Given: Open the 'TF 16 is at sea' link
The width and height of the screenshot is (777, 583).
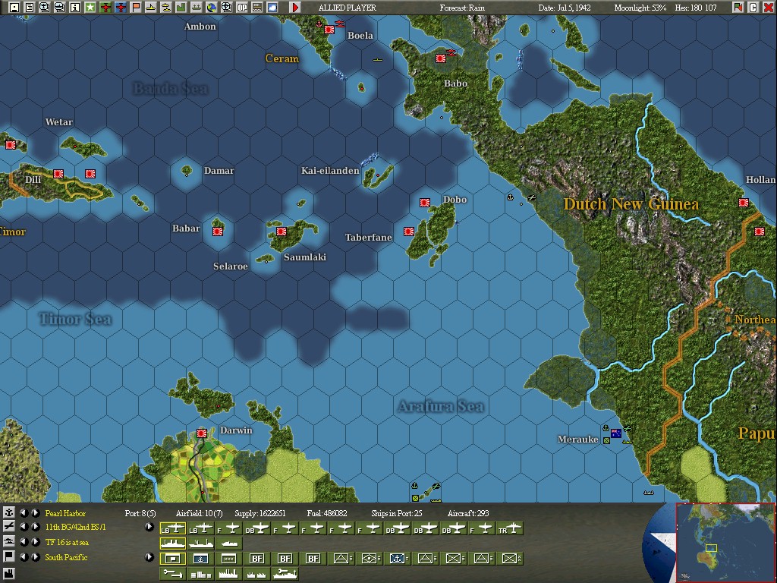Looking at the screenshot, I should (67, 542).
